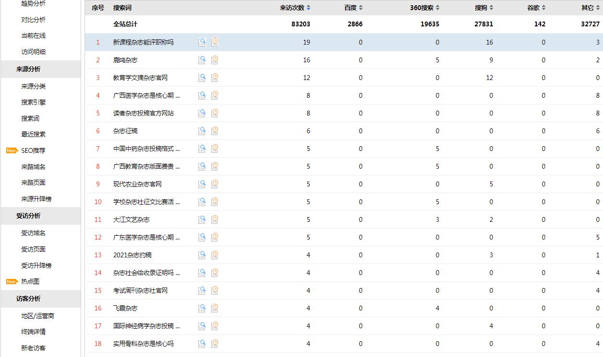Go to the 来路域名 sidebar page
This screenshot has height=357, width=603.
pos(34,167)
